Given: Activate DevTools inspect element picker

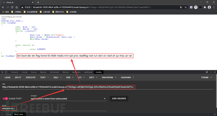Looking at the screenshot, I should (x=2, y=72).
